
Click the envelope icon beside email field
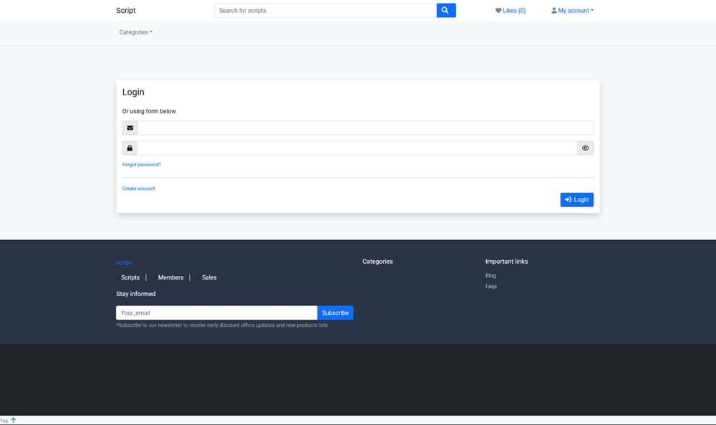[130, 128]
